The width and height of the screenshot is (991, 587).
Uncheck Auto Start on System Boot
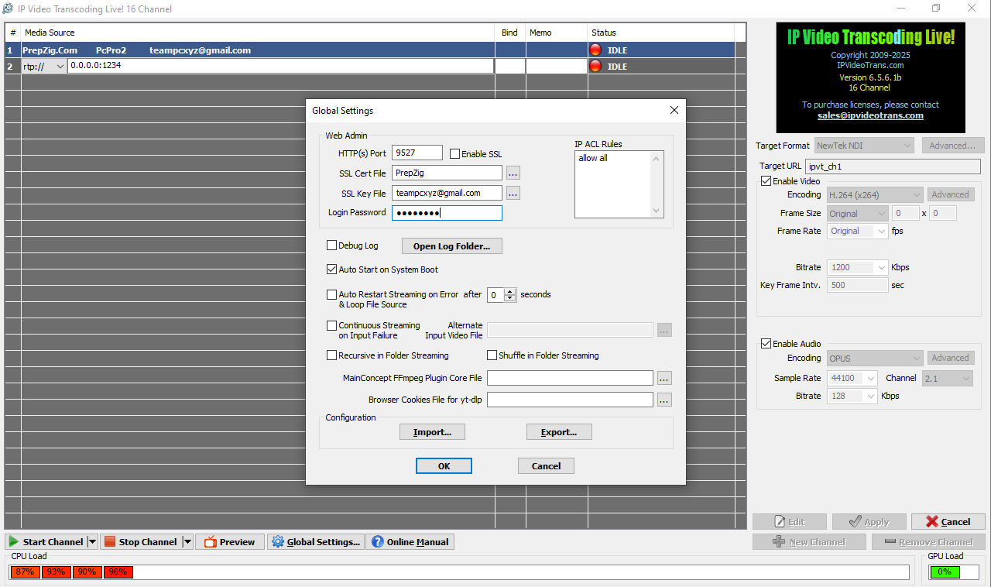click(332, 270)
